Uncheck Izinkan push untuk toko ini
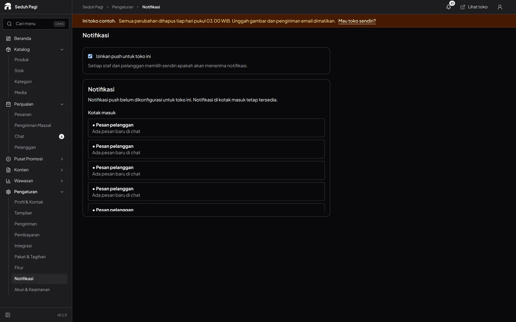Viewport: 516px width, 322px height. pyautogui.click(x=90, y=56)
